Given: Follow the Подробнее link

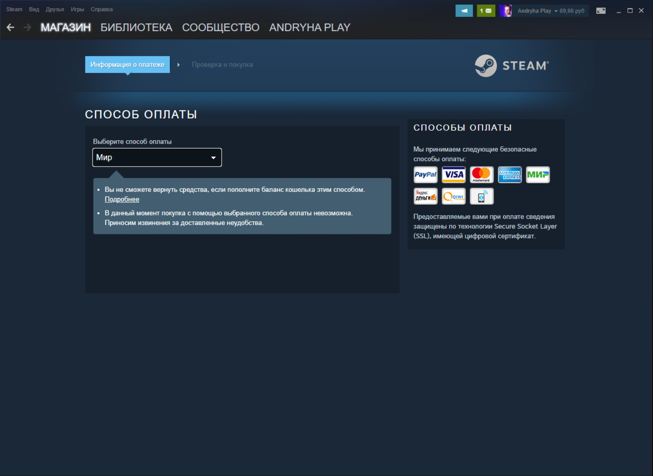Looking at the screenshot, I should coord(122,199).
